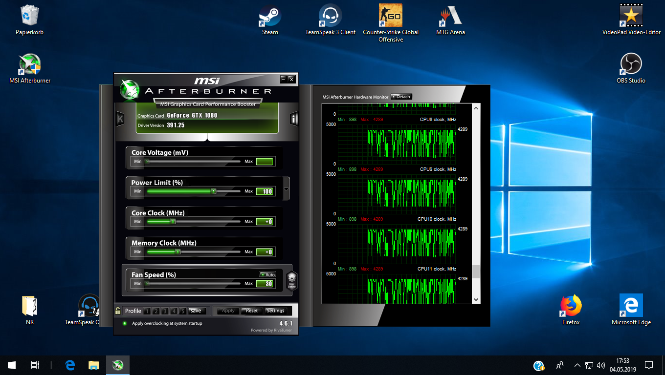Select profile slot 2
The width and height of the screenshot is (665, 375).
[x=156, y=311]
